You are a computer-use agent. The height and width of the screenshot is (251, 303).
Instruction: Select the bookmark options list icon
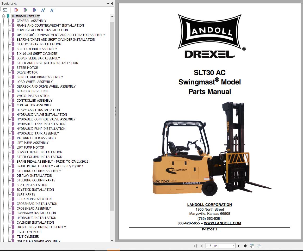pos(5,10)
